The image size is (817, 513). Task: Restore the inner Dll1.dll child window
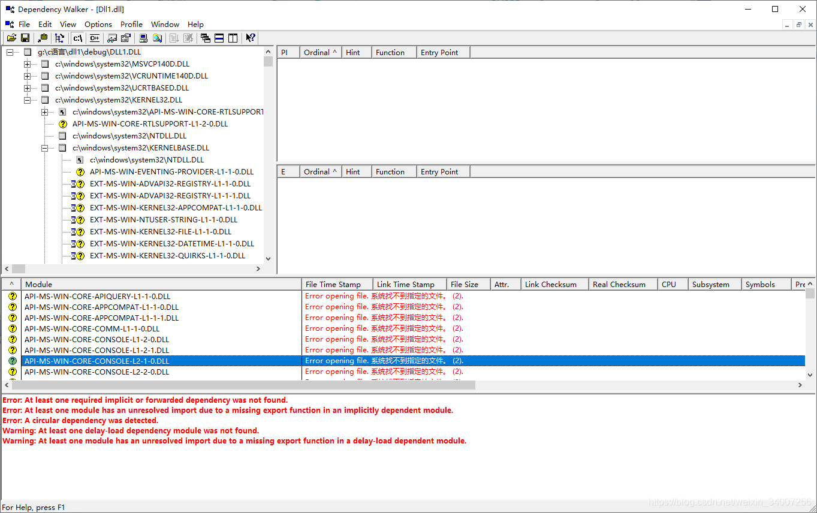pyautogui.click(x=799, y=25)
